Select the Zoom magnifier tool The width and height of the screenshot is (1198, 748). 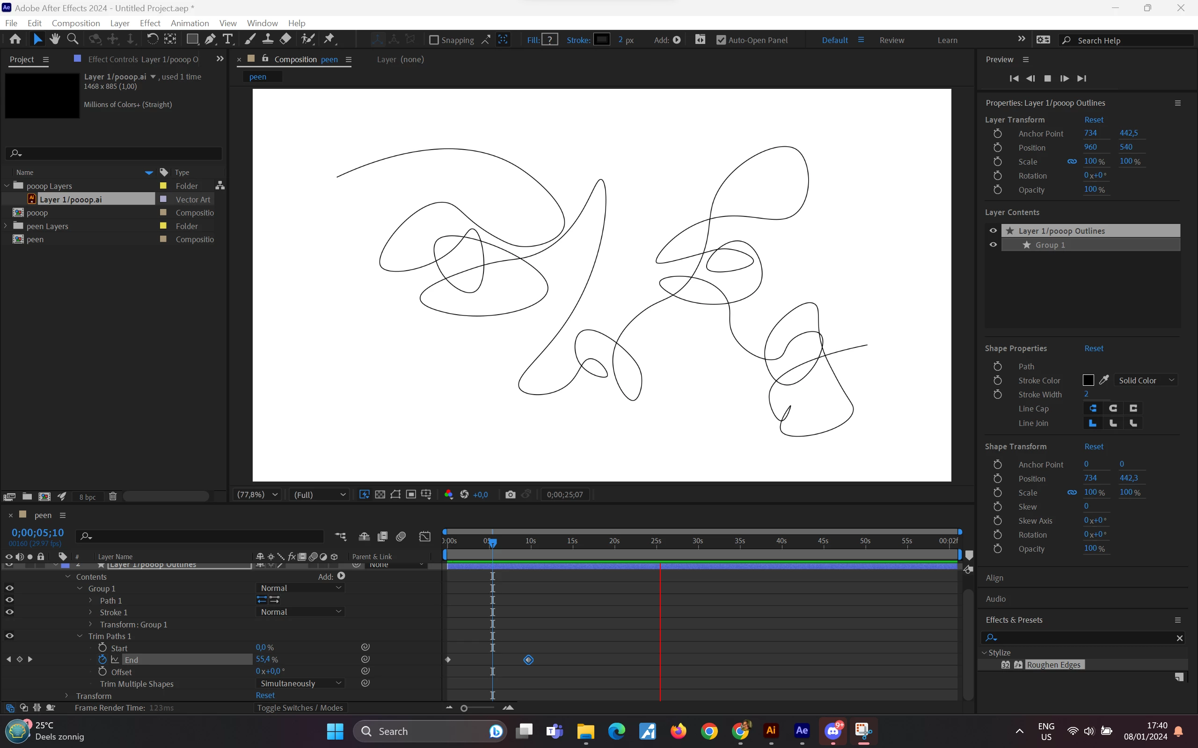tap(72, 39)
